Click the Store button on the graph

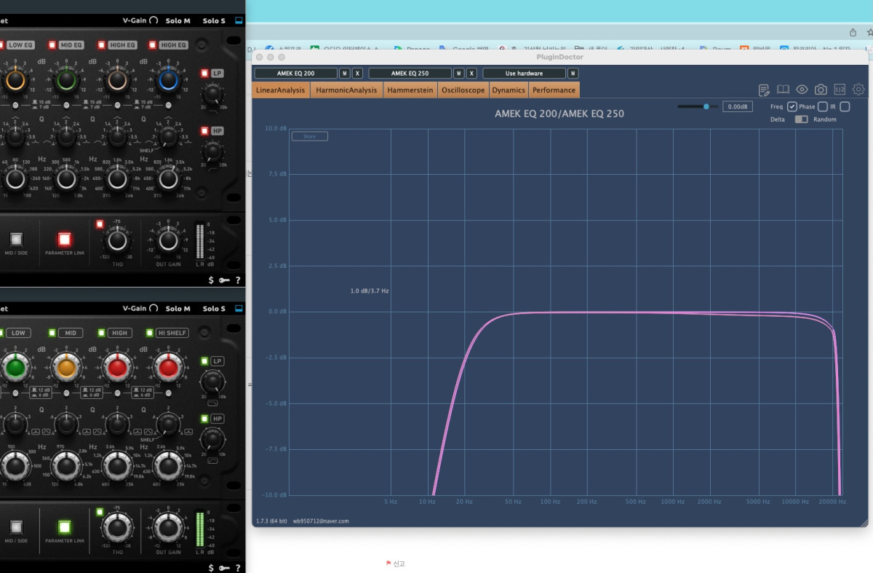tap(309, 136)
